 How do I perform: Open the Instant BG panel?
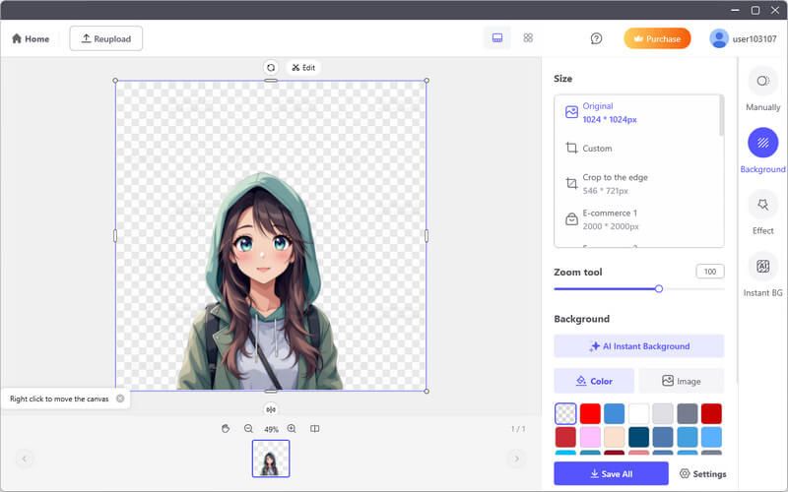click(x=762, y=268)
